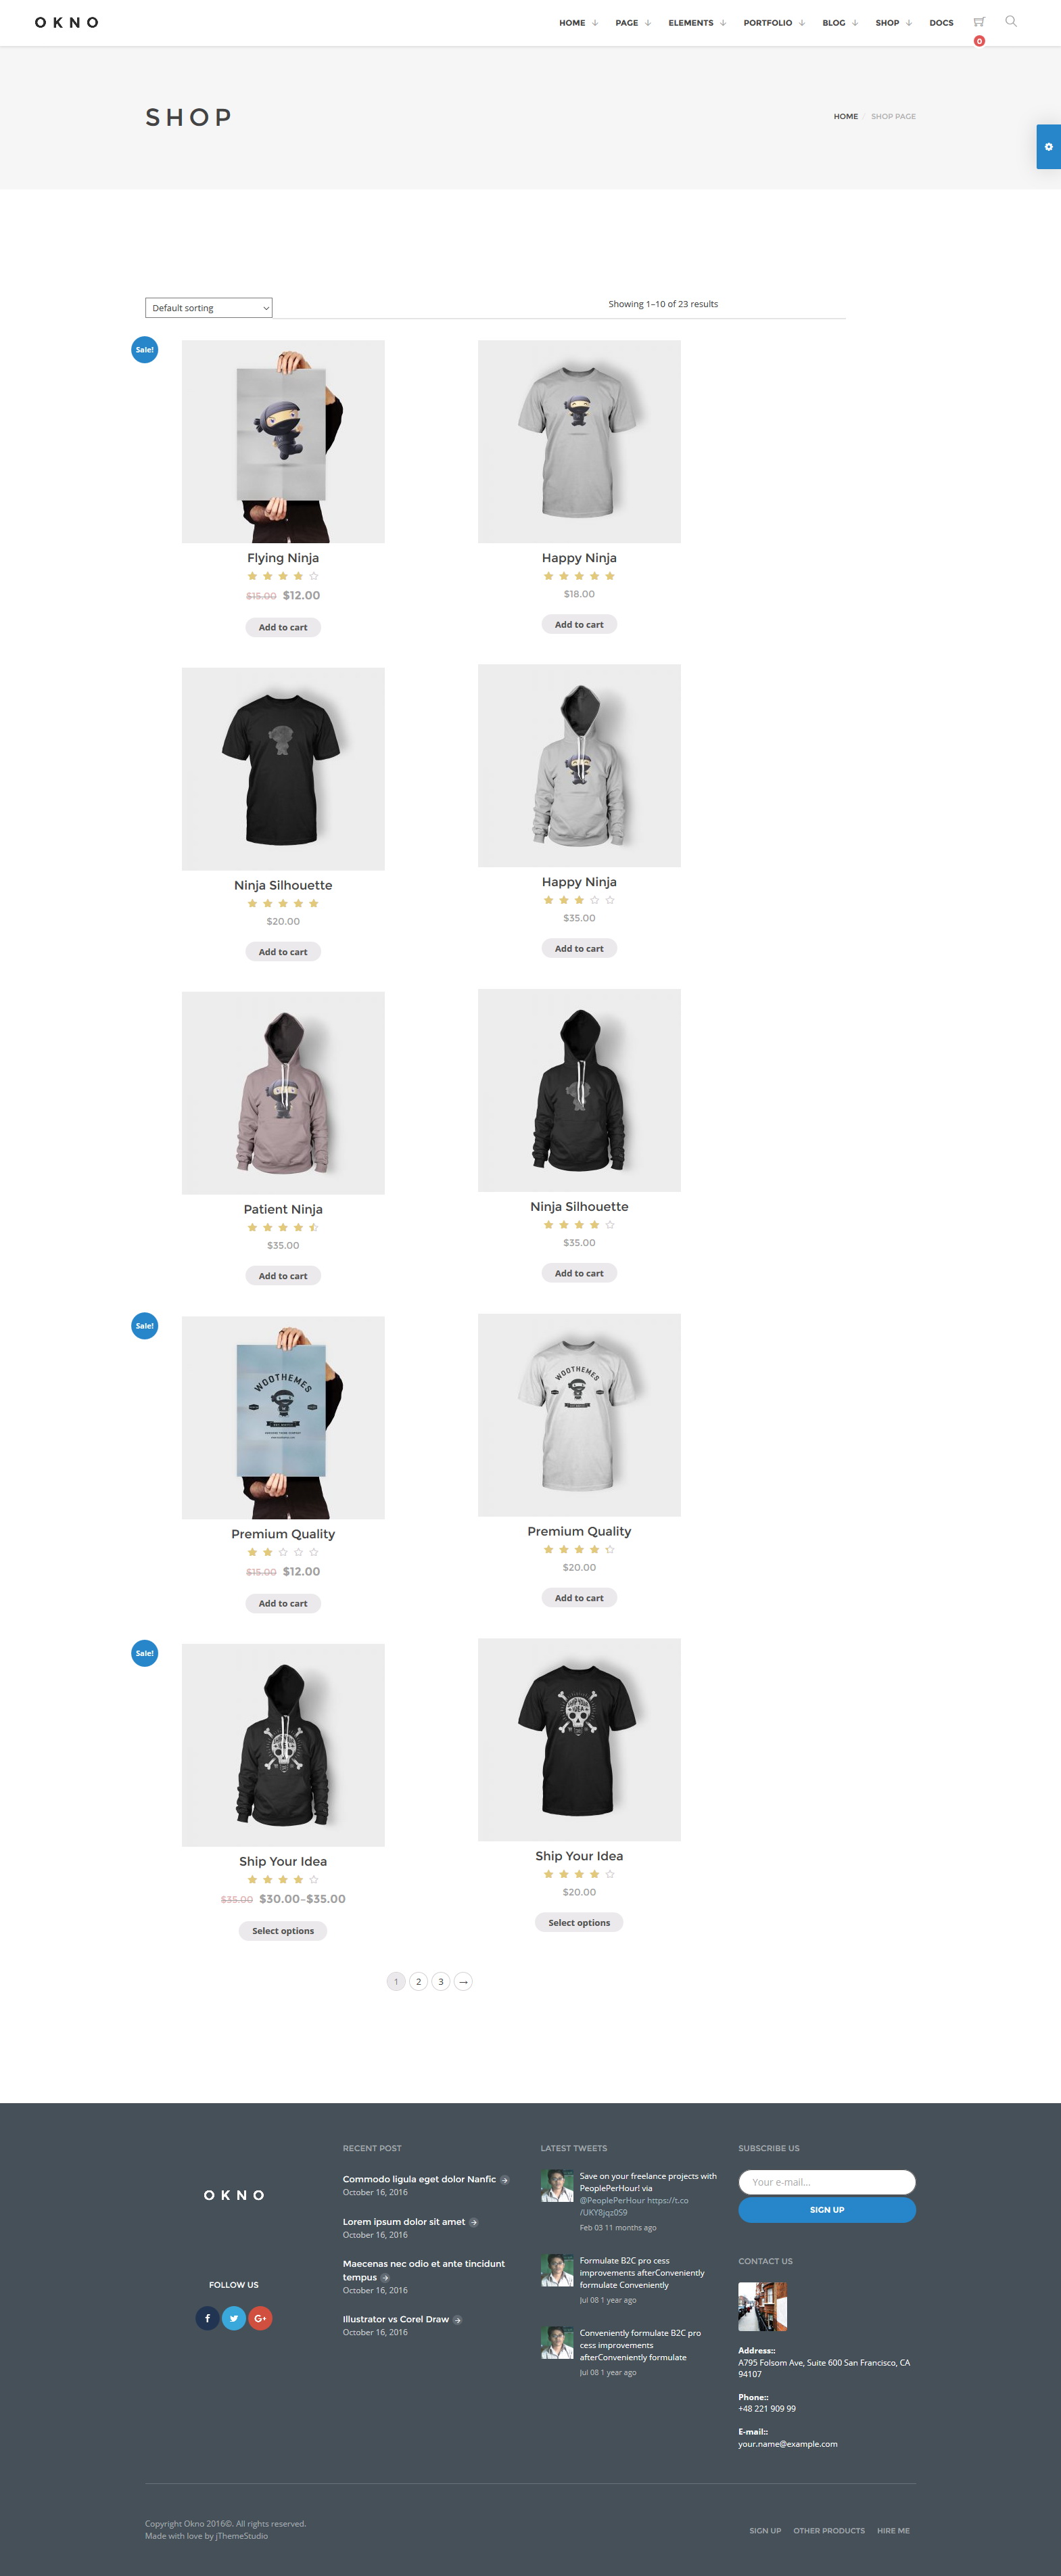This screenshot has width=1061, height=2576.
Task: Open the shopping cart icon
Action: pyautogui.click(x=978, y=22)
